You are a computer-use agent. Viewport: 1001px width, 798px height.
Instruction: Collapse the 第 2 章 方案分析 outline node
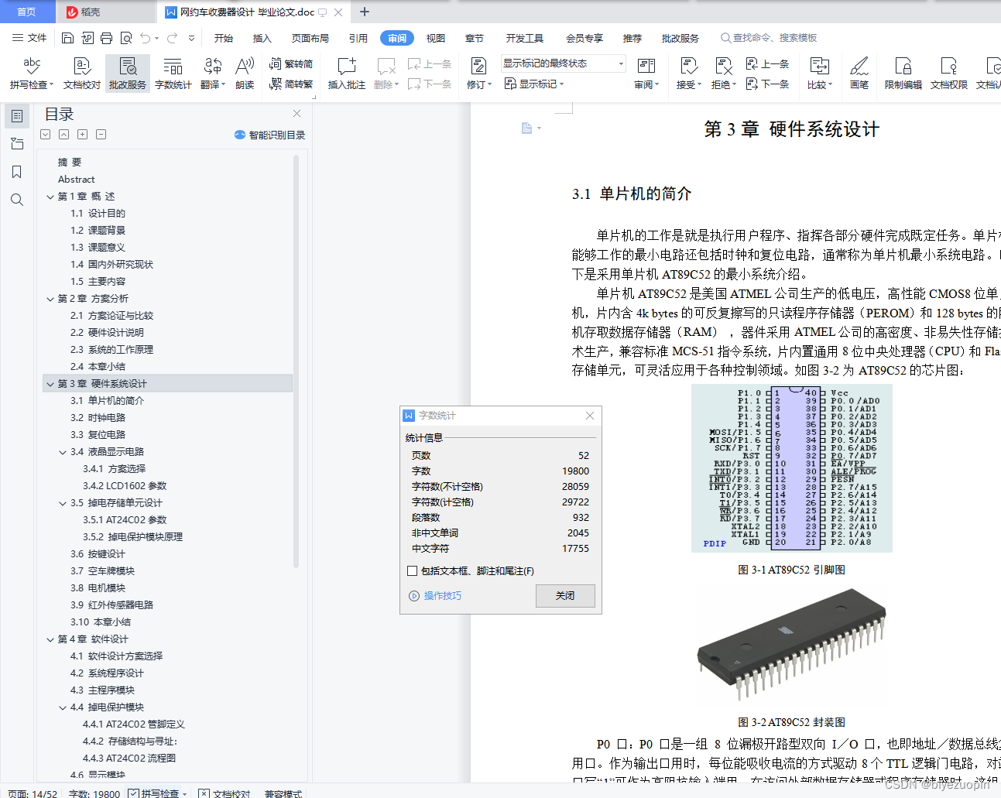click(x=50, y=299)
